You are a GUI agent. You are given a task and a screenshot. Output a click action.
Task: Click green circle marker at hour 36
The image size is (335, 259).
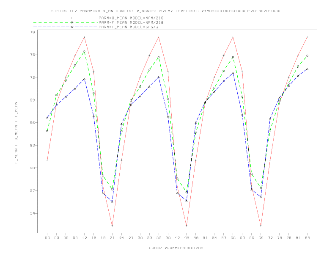tap(159, 57)
